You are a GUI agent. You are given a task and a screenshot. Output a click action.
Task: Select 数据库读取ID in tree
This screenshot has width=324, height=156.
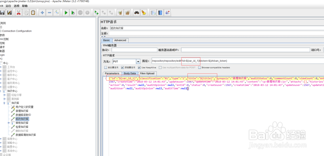pyautogui.click(x=23, y=115)
